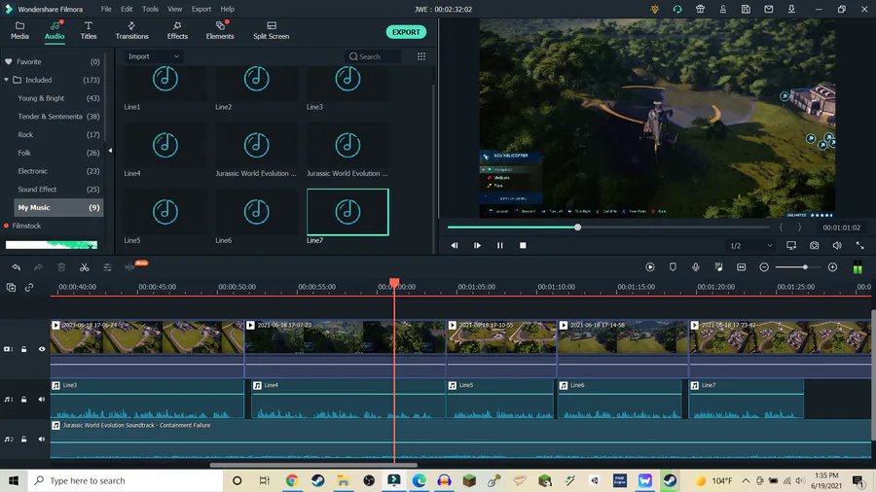Screen dimensions: 876x492
Task: Click the Play button in preview
Action: point(477,245)
